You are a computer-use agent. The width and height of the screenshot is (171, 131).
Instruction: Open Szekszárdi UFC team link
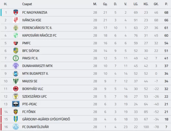34,97
